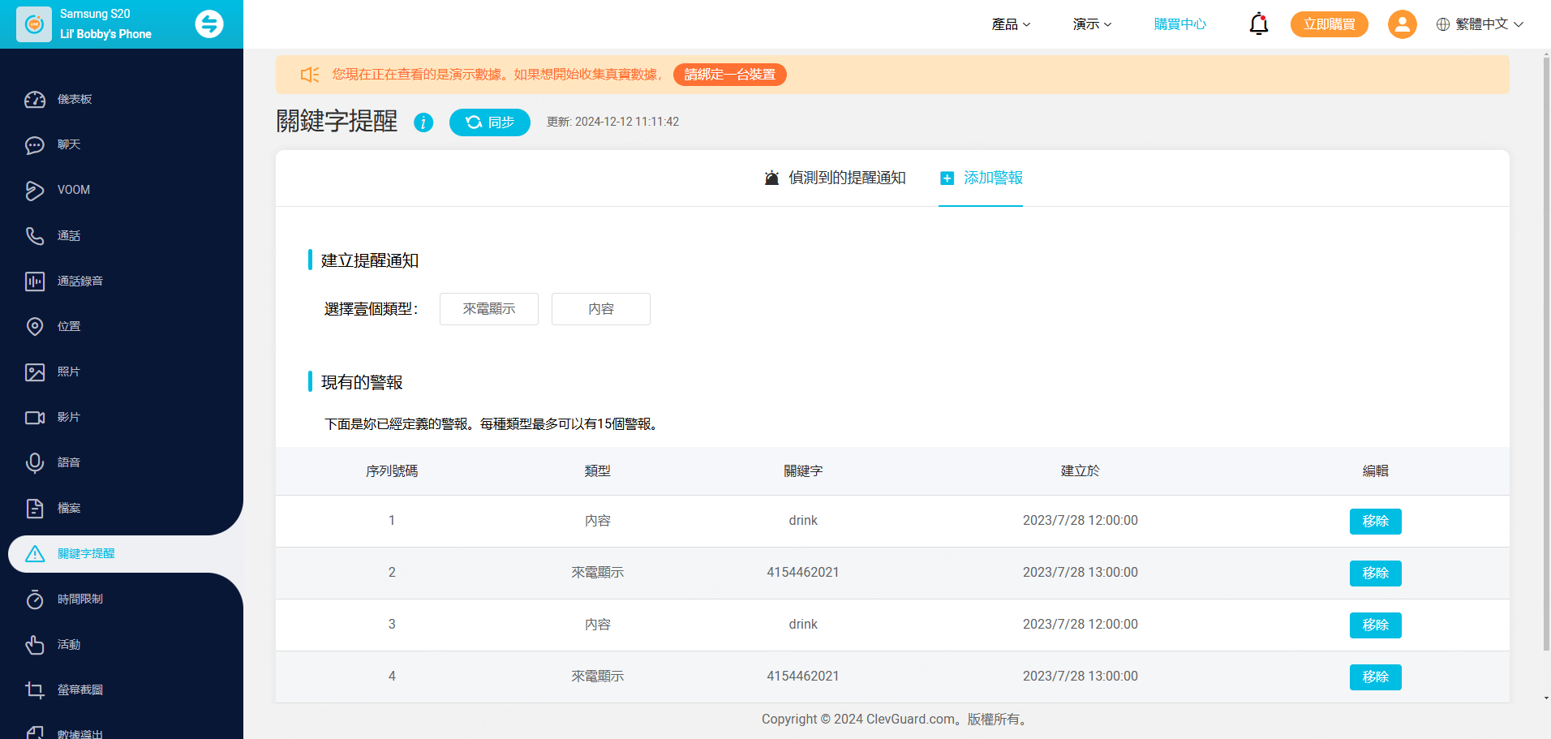This screenshot has height=739, width=1551.
Task: Open the user account avatar icon
Action: pos(1402,24)
